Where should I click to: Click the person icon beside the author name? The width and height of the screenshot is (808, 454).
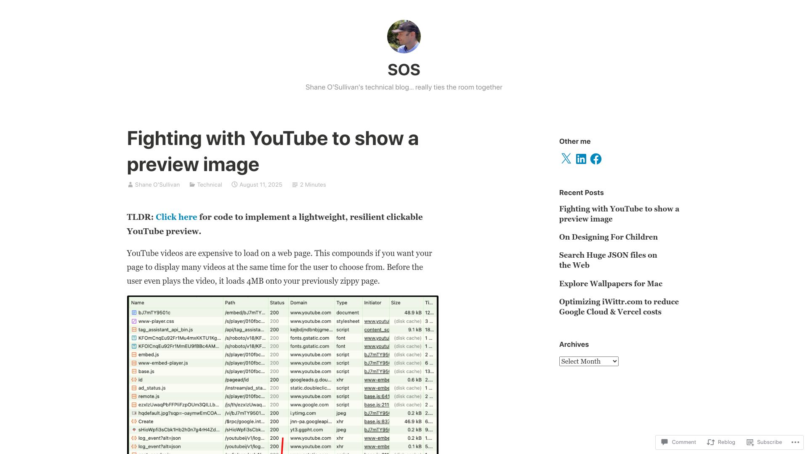pos(130,185)
